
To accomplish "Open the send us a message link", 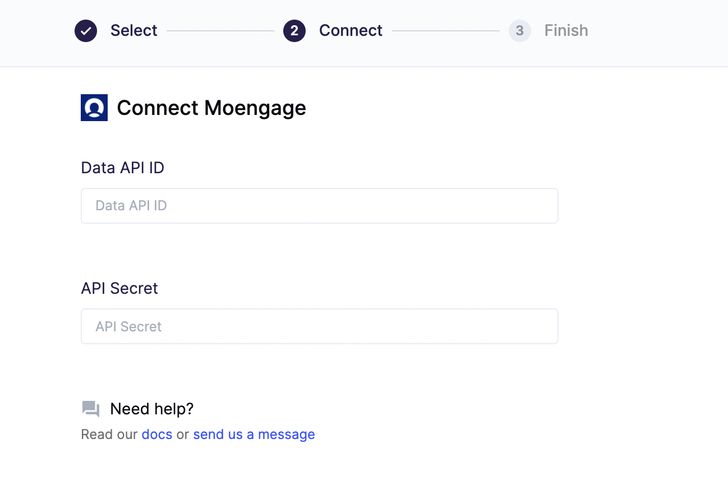I will (x=254, y=435).
